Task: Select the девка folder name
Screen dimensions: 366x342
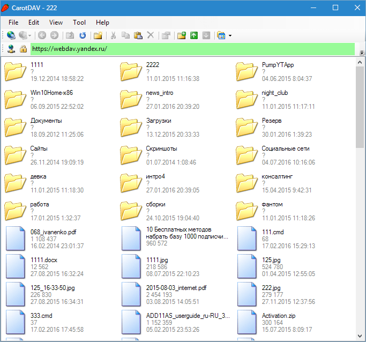Action: [38, 176]
